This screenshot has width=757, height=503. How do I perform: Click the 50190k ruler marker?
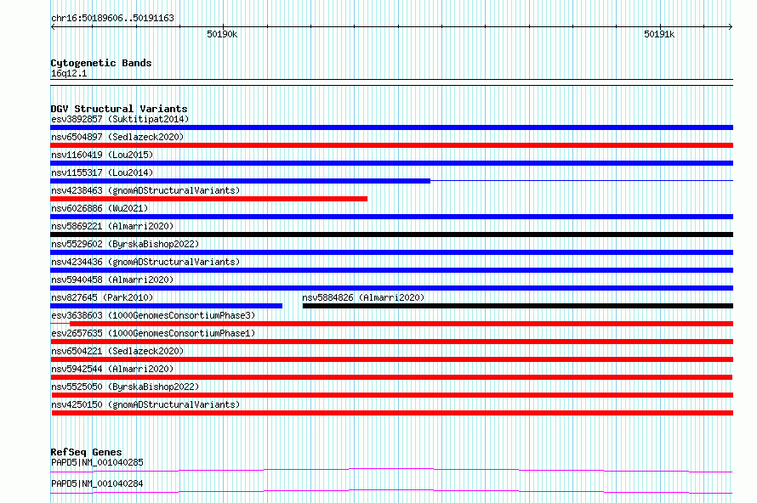222,34
